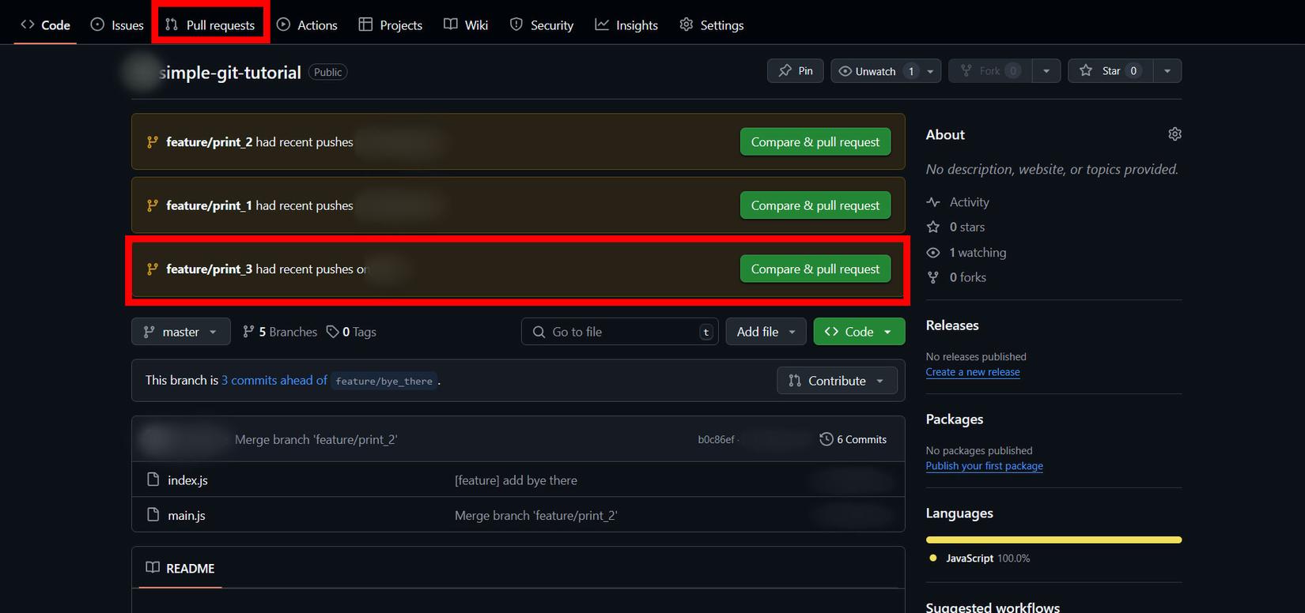Click the 3 commits ahead of link

tap(274, 380)
